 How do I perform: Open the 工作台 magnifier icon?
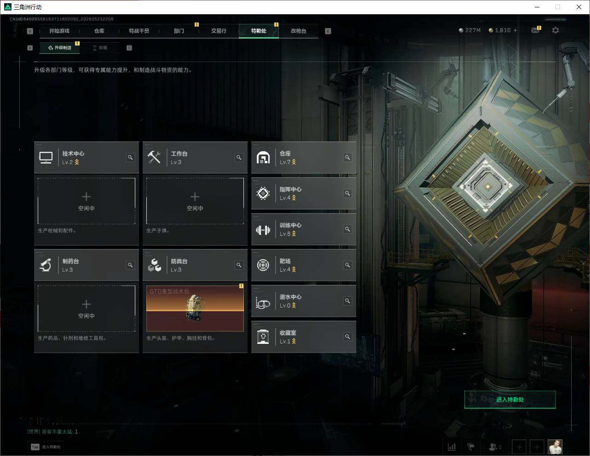pos(239,158)
